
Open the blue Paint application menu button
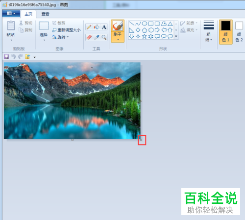coord(11,14)
